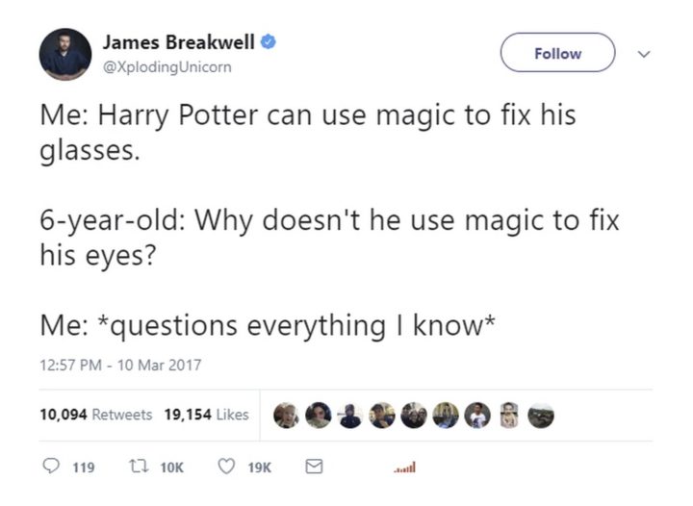Image resolution: width=693 pixels, height=506 pixels.
Task: Click the last liker avatar in row
Action: (541, 416)
